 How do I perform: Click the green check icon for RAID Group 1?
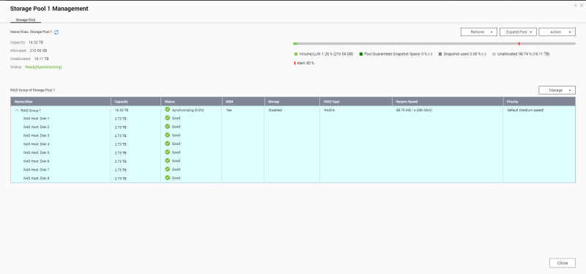click(x=168, y=110)
